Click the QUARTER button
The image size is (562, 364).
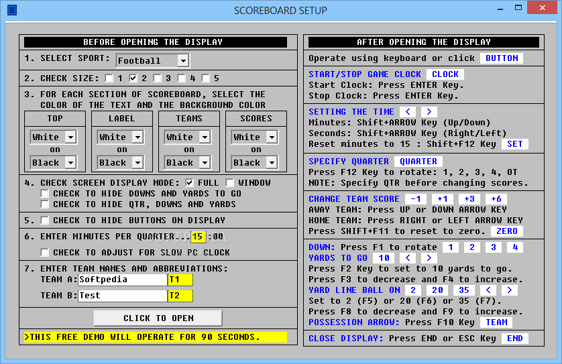418,162
